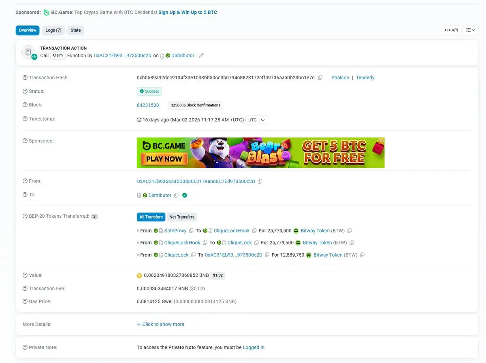Click the edit pencil next to Distributor

point(201,55)
